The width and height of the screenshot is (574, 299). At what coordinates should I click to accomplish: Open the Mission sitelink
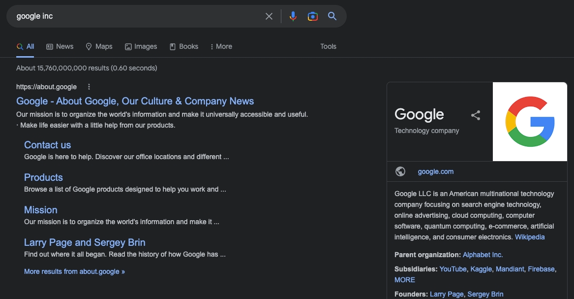[41, 210]
